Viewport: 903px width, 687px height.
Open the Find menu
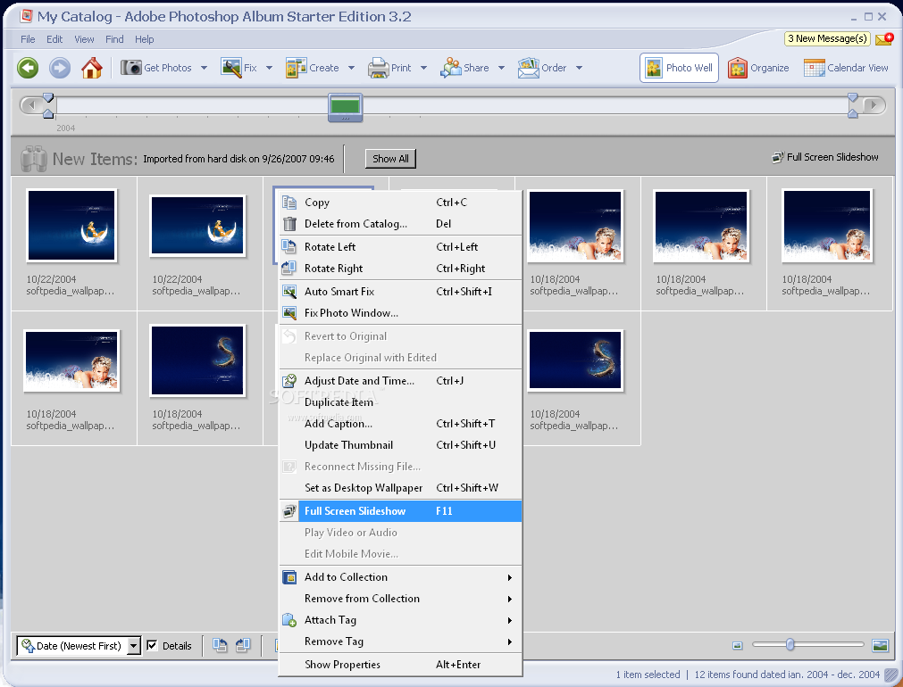point(114,39)
